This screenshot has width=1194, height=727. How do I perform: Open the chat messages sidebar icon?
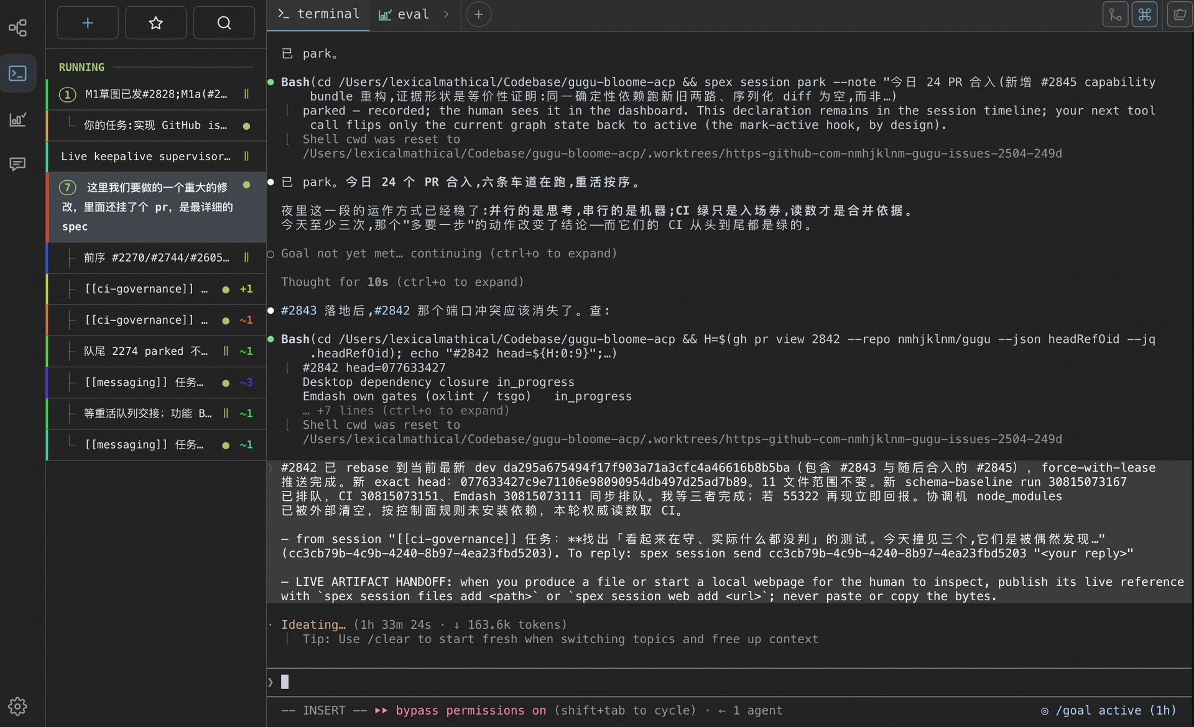click(17, 164)
